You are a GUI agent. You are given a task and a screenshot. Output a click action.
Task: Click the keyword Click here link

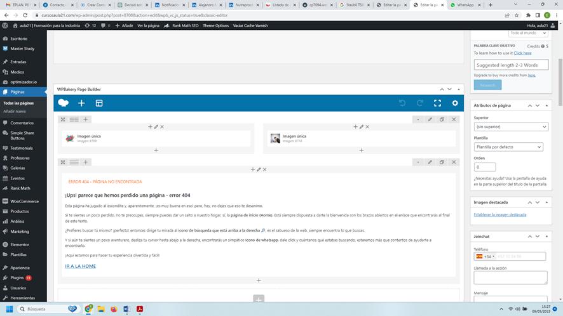[522, 53]
